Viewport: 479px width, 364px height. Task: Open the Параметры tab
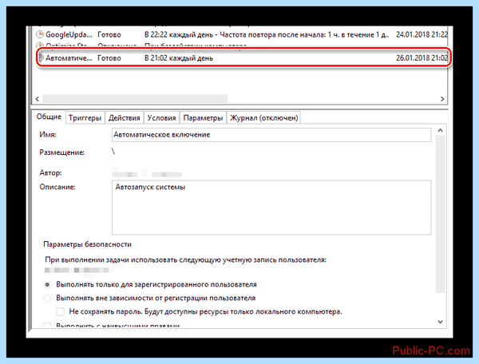tap(203, 118)
